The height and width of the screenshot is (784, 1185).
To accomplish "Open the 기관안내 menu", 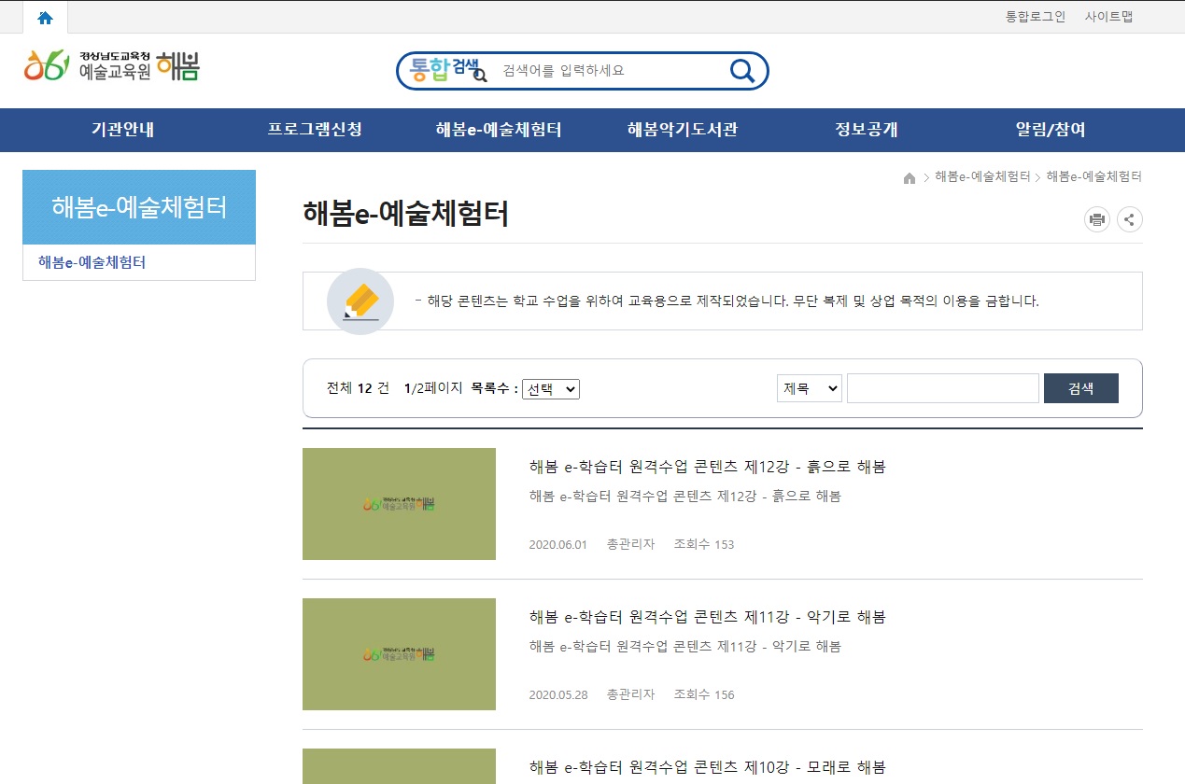I will coord(122,130).
